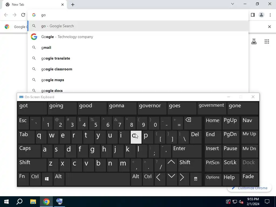Select On-Screen Keyboard taskbar icon
This screenshot has height=207, width=276.
59,202
